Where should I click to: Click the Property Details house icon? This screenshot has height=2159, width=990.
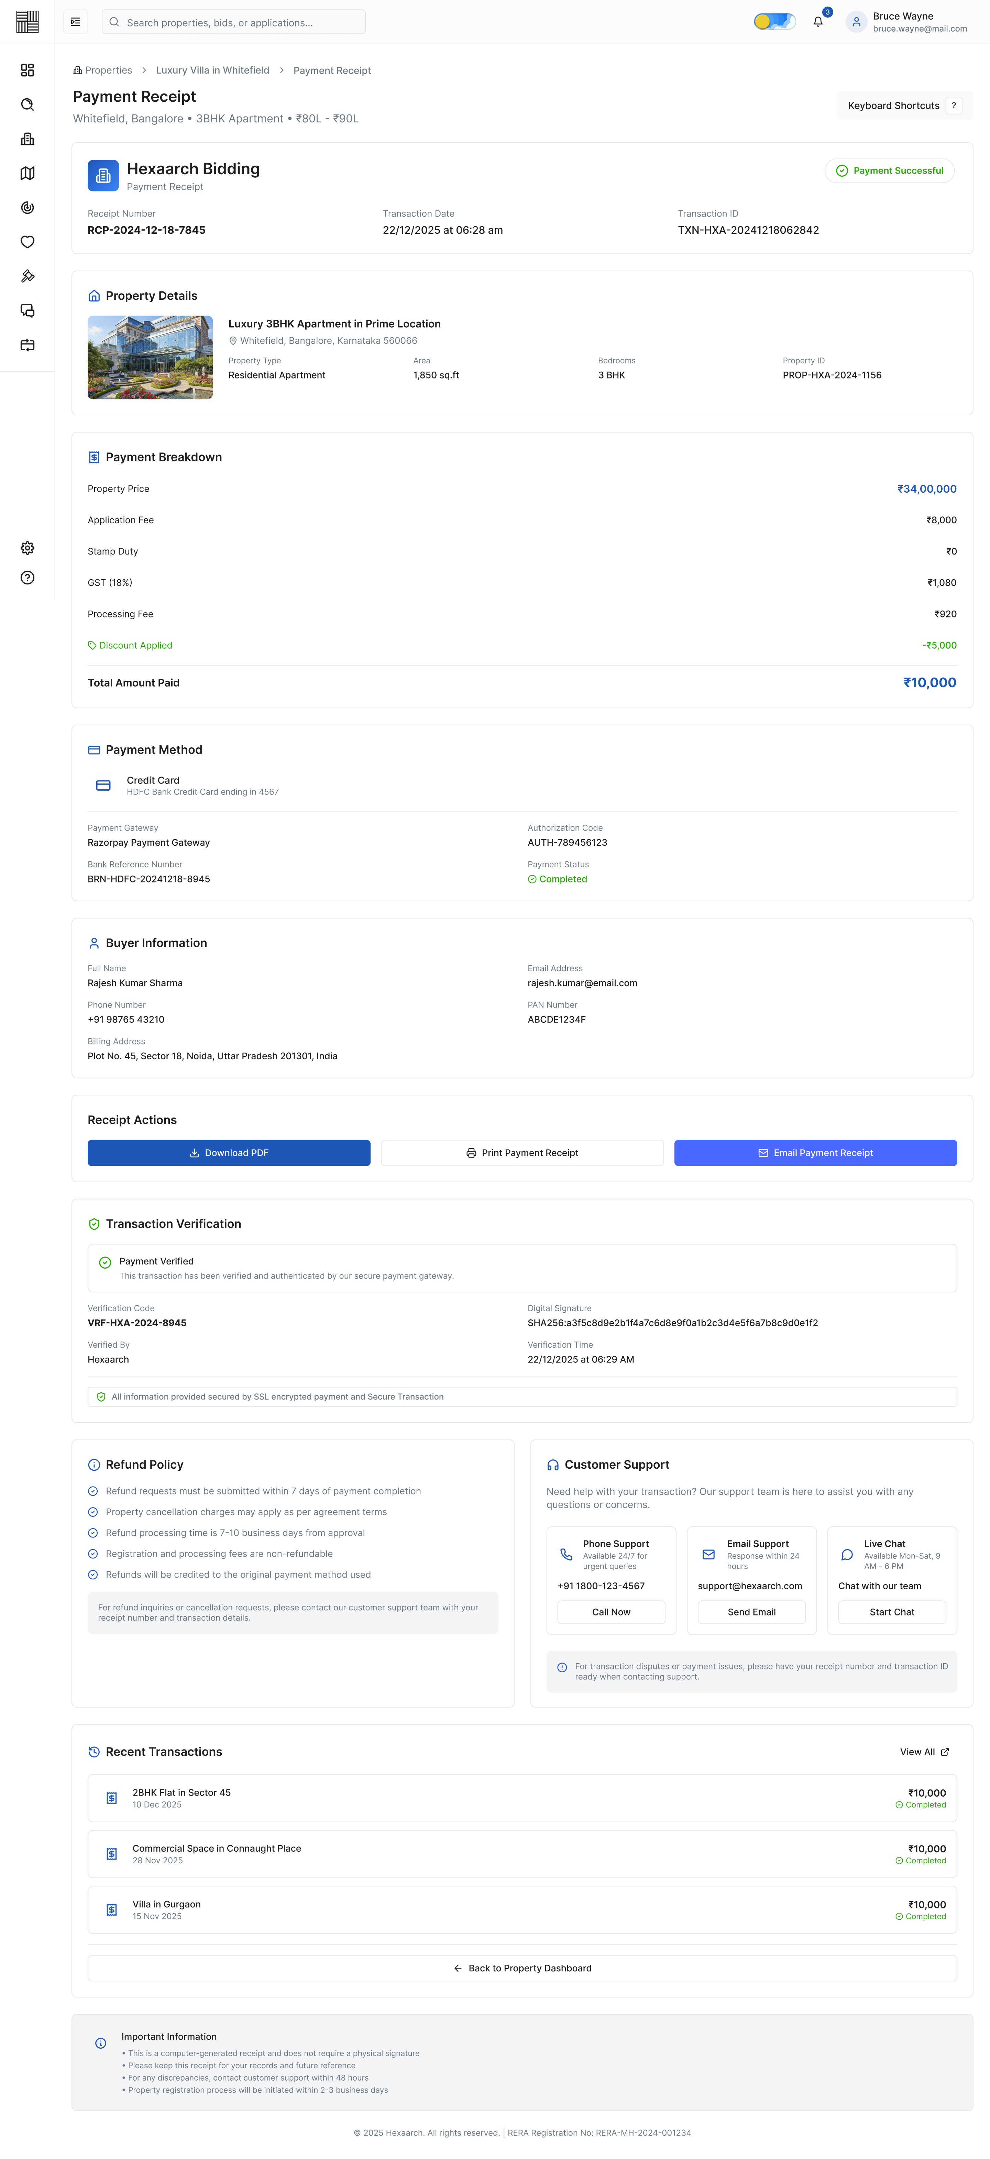(x=94, y=296)
